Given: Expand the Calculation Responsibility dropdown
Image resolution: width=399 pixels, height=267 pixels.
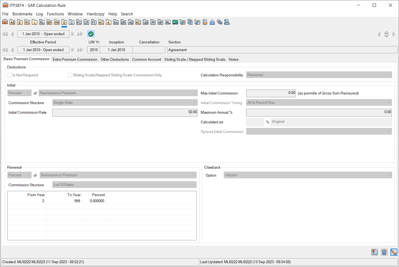Looking at the screenshot, I should pyautogui.click(x=319, y=75).
